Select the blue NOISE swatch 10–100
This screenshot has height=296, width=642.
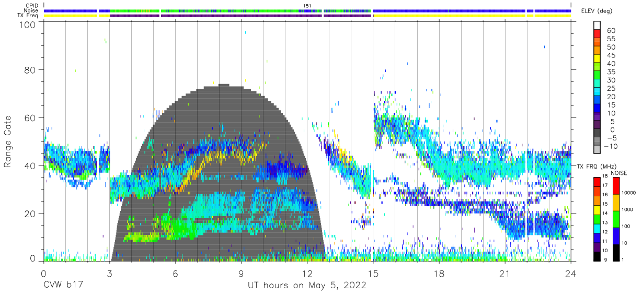(616, 235)
